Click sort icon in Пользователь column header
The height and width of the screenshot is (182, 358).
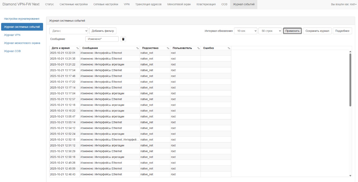point(198,48)
